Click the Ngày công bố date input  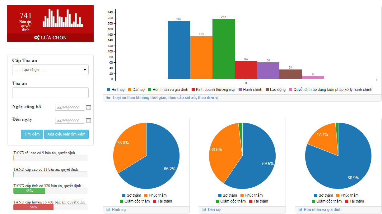tap(70, 108)
